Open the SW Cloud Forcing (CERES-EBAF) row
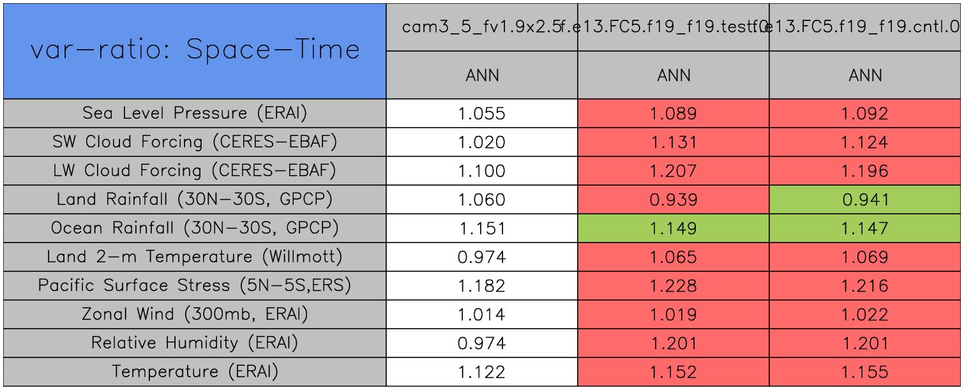This screenshot has width=964, height=390. [195, 142]
